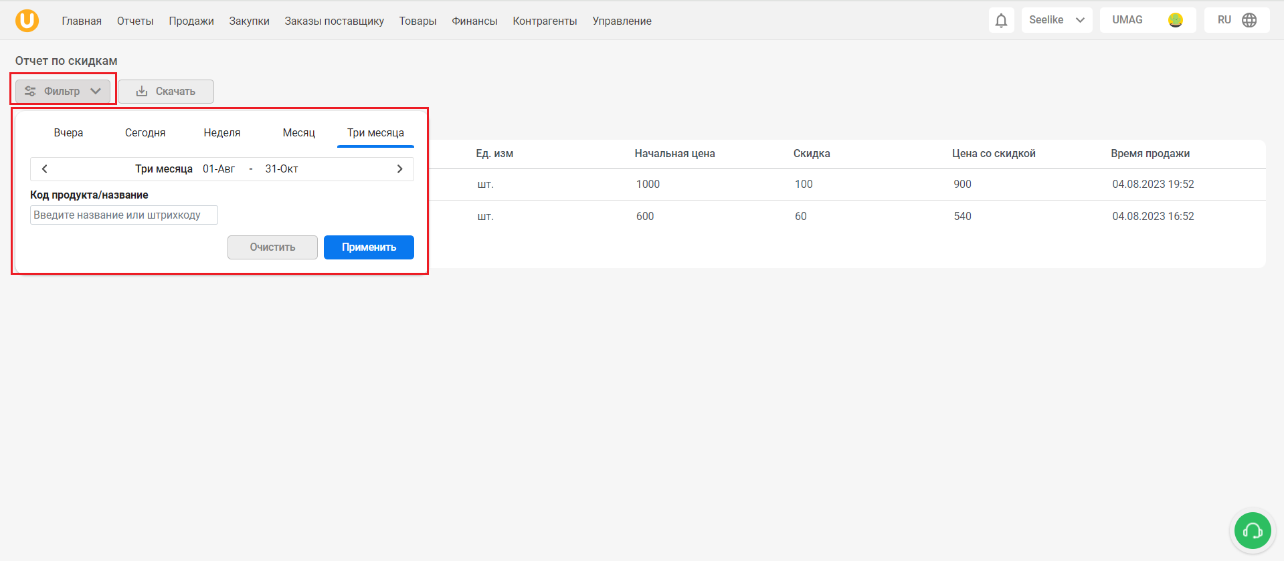Open the Отчеты menu
1284x561 pixels.
[135, 21]
